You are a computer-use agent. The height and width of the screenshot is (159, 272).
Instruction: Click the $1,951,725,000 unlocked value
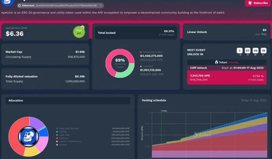(x=151, y=70)
